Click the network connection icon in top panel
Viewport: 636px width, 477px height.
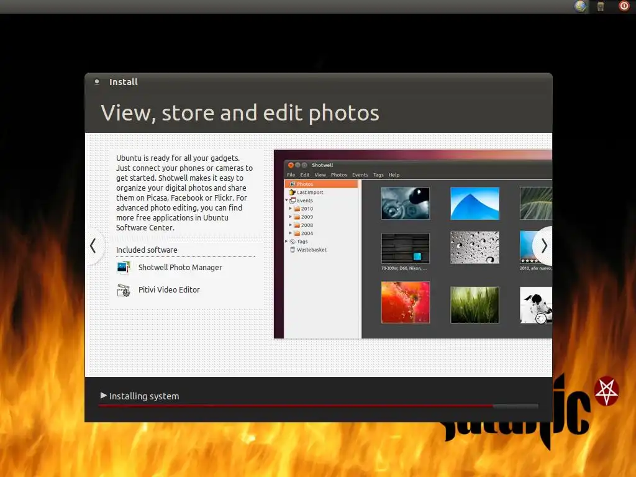[601, 6]
